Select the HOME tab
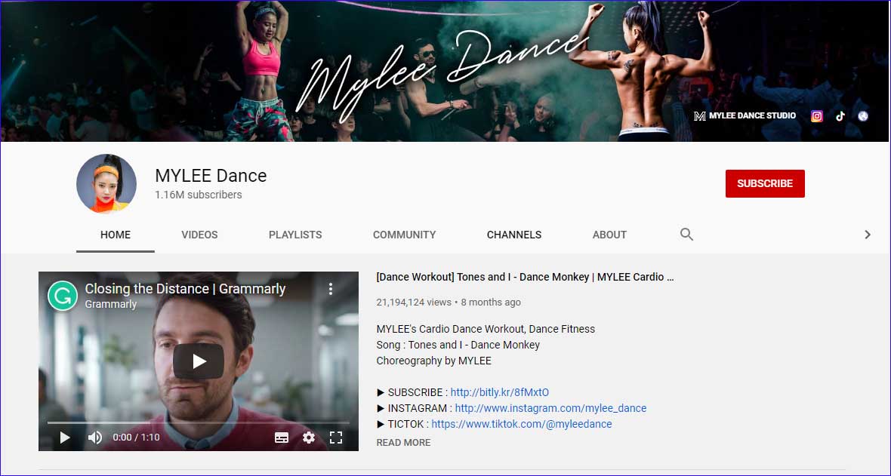891x476 pixels. point(116,235)
